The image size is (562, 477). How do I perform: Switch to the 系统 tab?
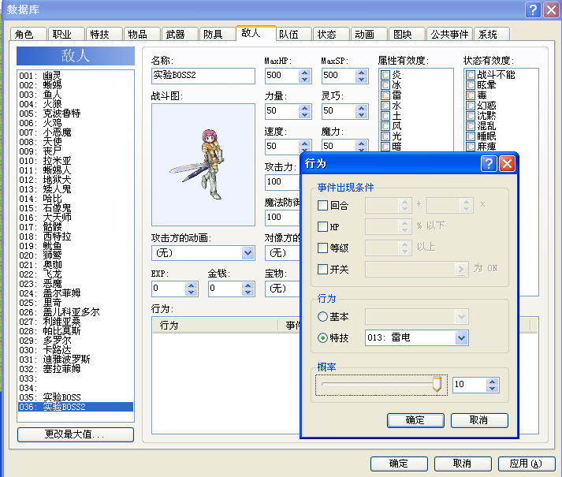click(491, 35)
